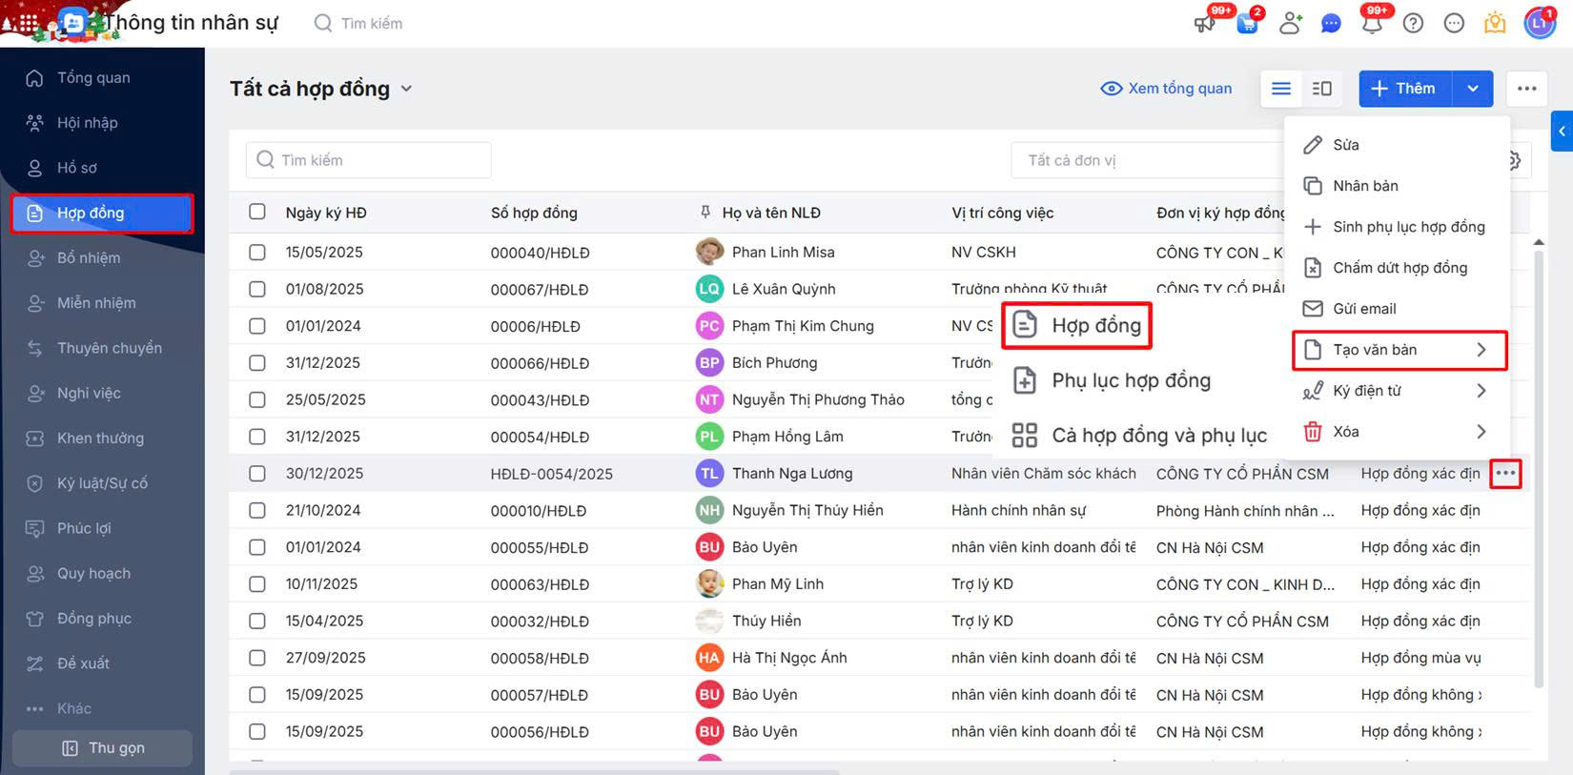Expand the Ký điện tử submenu
This screenshot has height=775, width=1573.
point(1396,391)
